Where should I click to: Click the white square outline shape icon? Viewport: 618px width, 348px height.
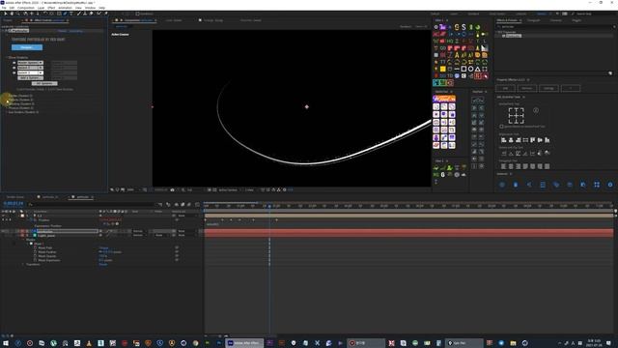tap(463, 69)
